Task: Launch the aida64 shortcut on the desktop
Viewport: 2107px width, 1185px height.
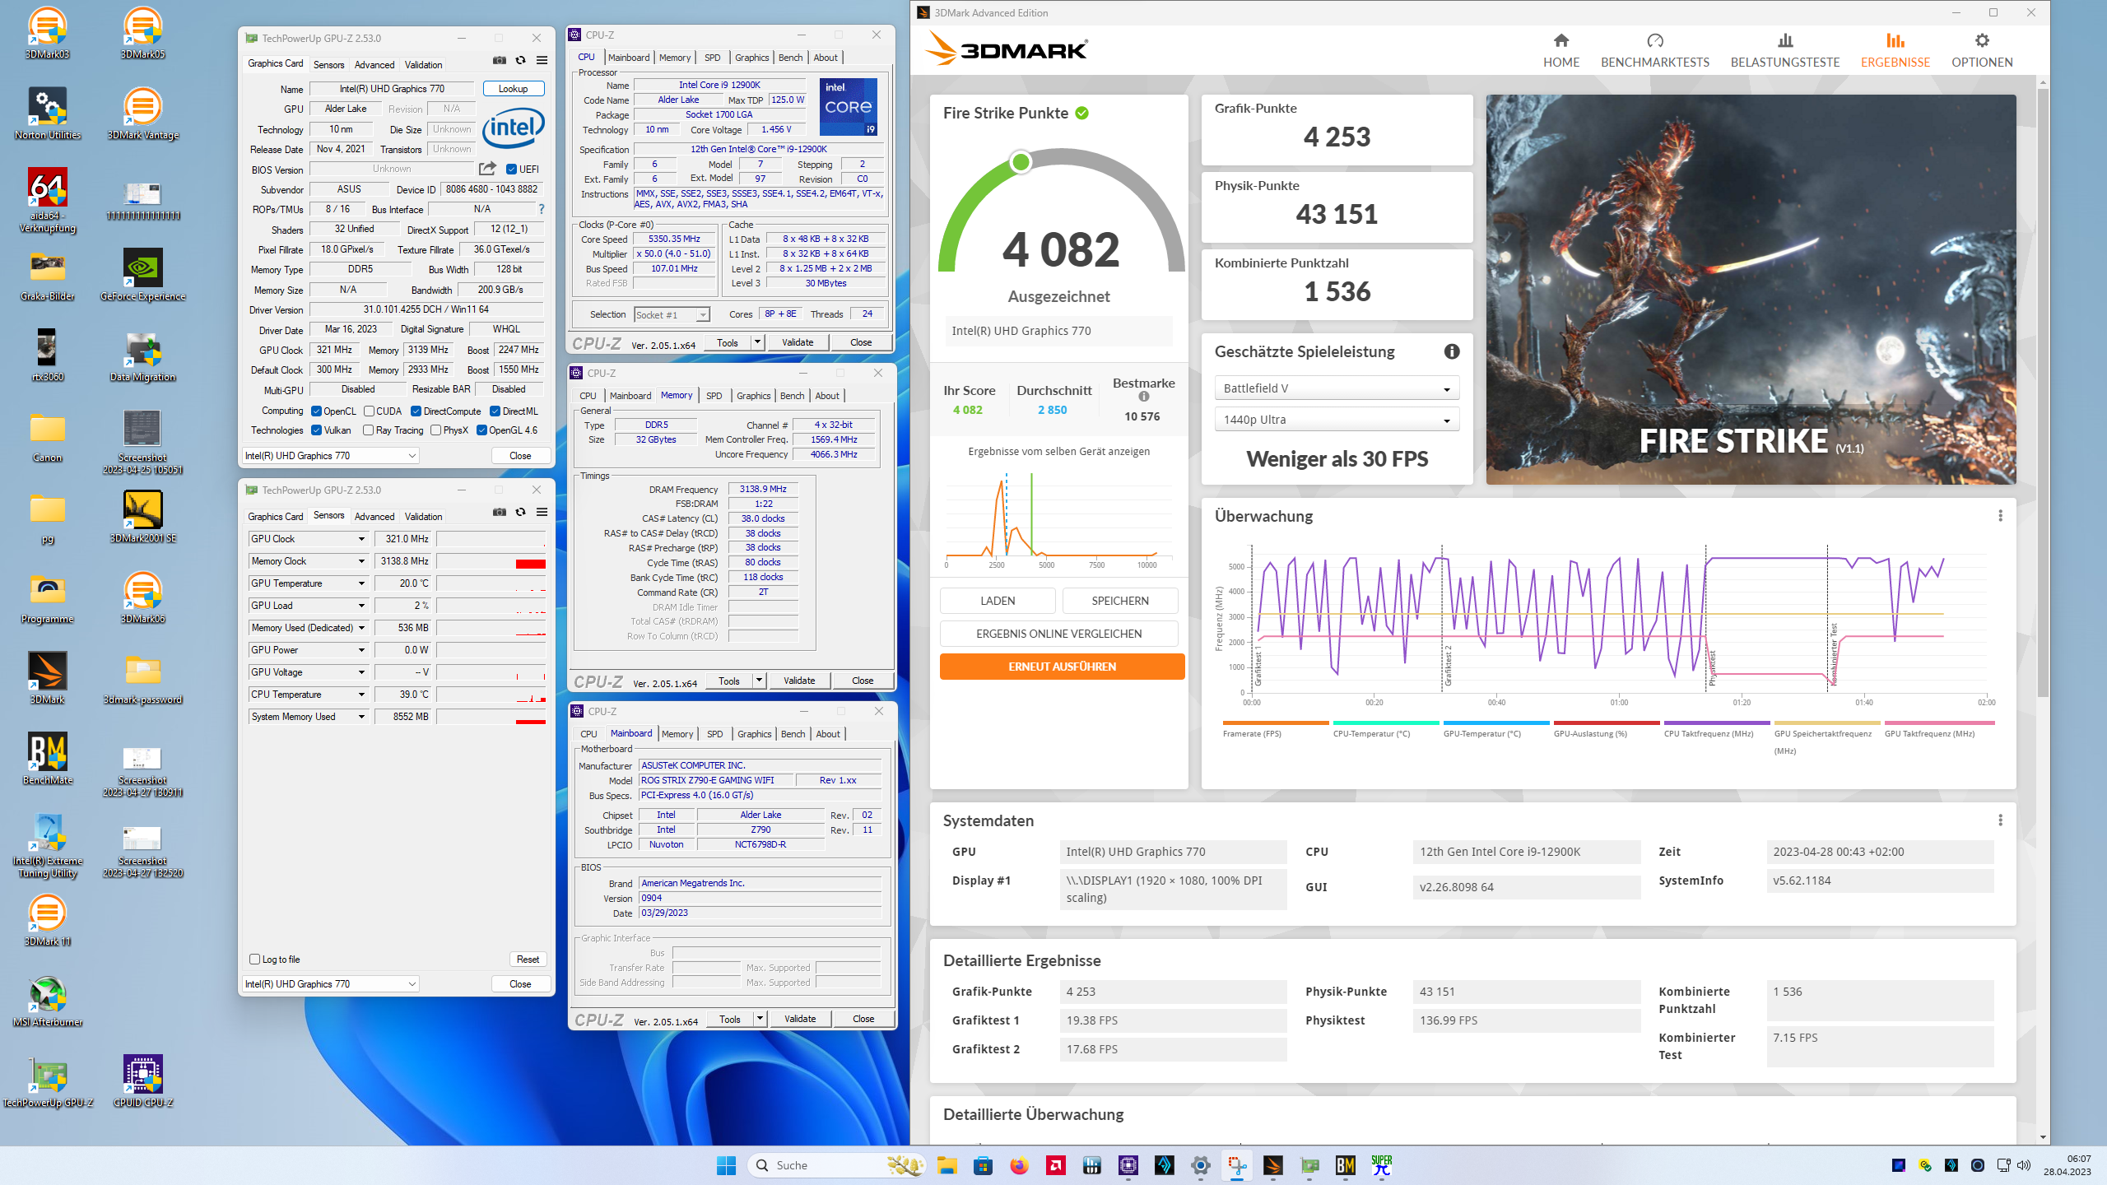Action: click(47, 200)
